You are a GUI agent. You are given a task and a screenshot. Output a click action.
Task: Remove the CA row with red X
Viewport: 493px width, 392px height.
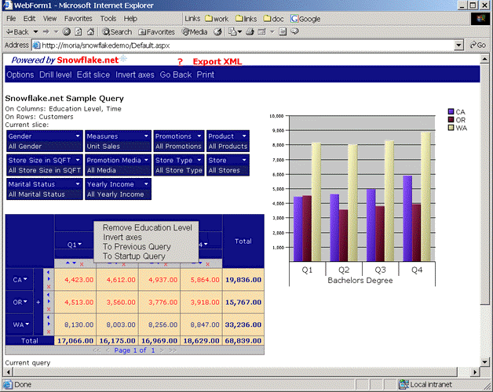[49, 286]
